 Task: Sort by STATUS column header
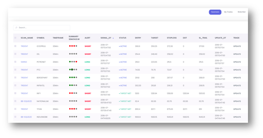pos(123,38)
